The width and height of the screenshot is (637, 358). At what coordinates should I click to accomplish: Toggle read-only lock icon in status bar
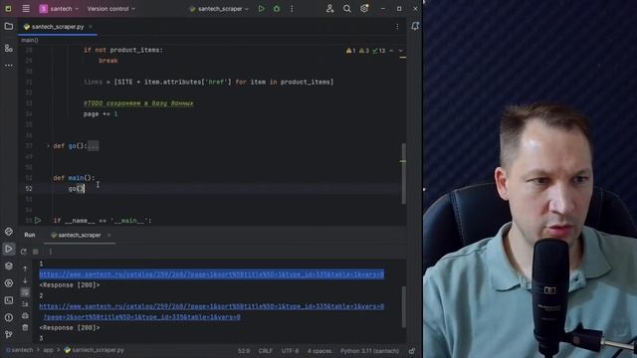(x=412, y=351)
